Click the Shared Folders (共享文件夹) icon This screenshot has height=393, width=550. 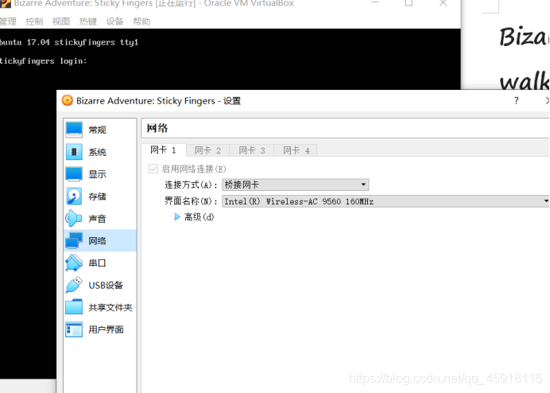click(x=74, y=307)
